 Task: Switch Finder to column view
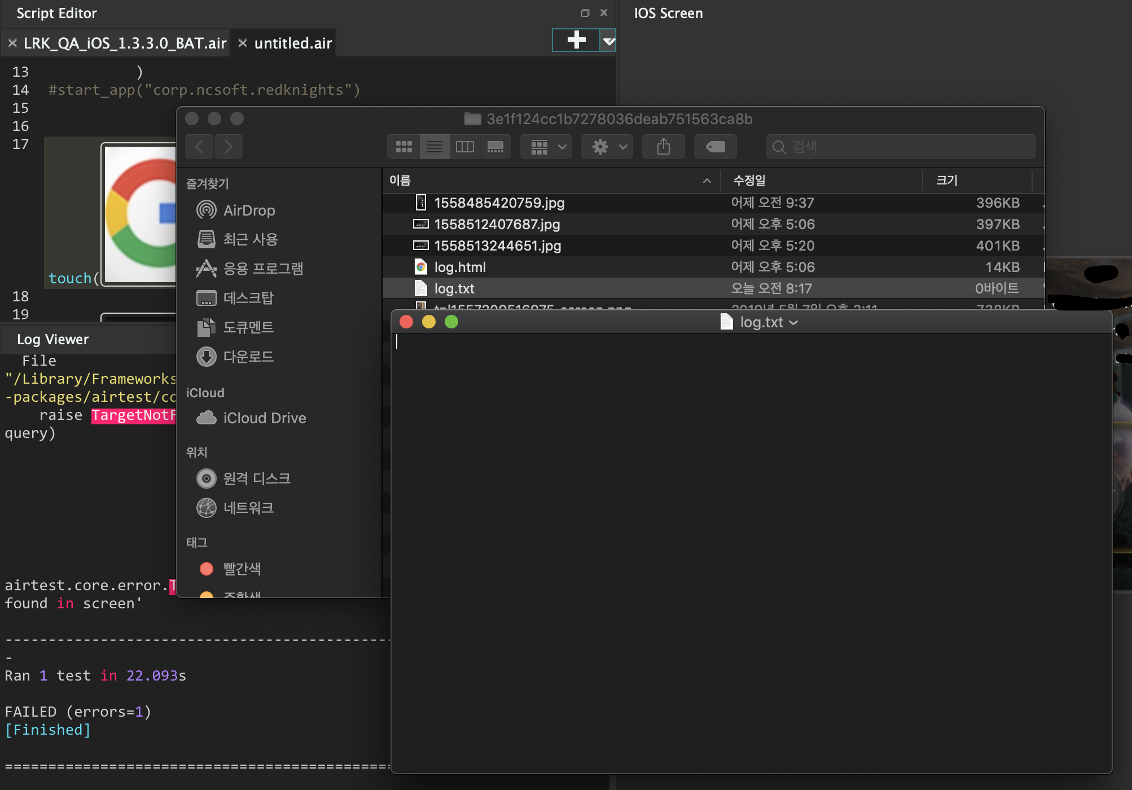(x=465, y=147)
